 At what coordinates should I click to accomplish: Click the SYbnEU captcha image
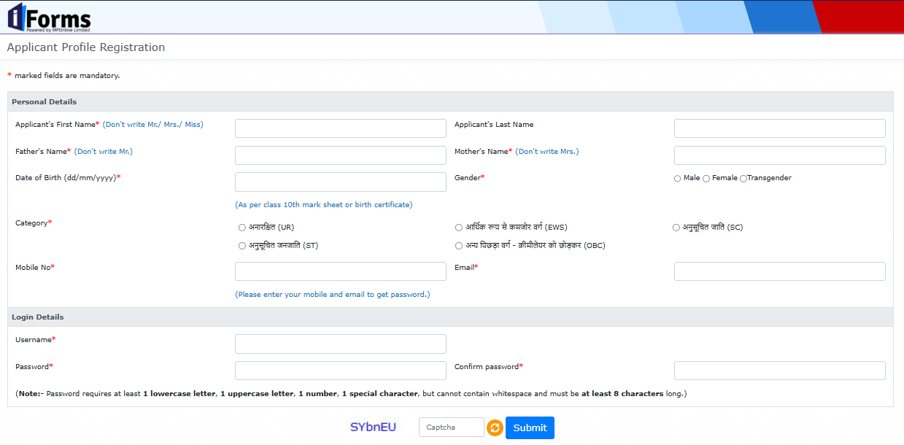click(x=373, y=427)
